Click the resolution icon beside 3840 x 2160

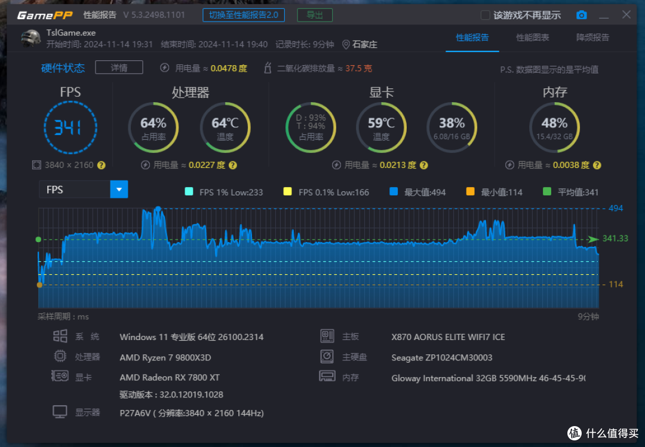(x=36, y=165)
